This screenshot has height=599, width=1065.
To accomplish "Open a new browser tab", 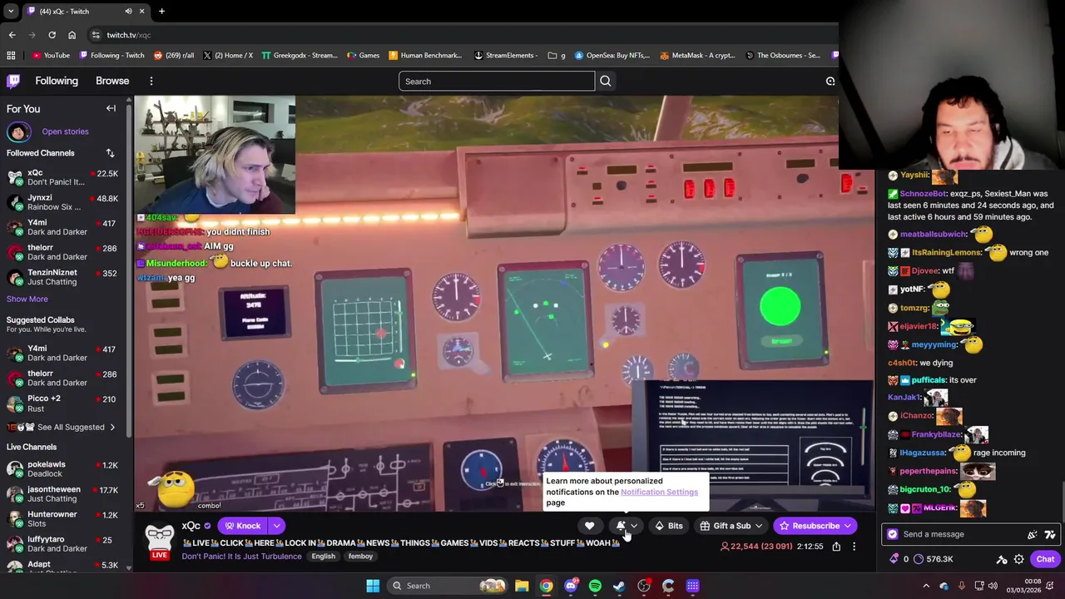I will click(161, 12).
